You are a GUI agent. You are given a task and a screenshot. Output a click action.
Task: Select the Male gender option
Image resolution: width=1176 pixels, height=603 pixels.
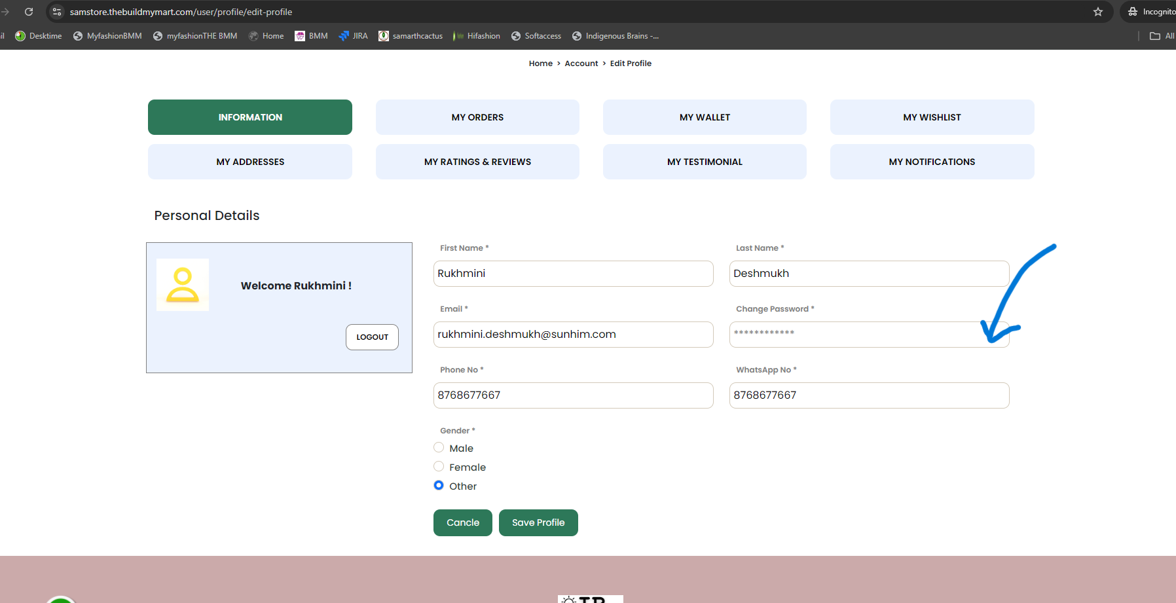tap(439, 447)
